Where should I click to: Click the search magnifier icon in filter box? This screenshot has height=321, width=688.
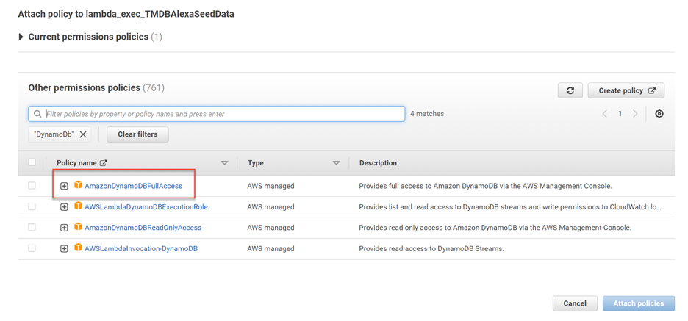tap(37, 114)
